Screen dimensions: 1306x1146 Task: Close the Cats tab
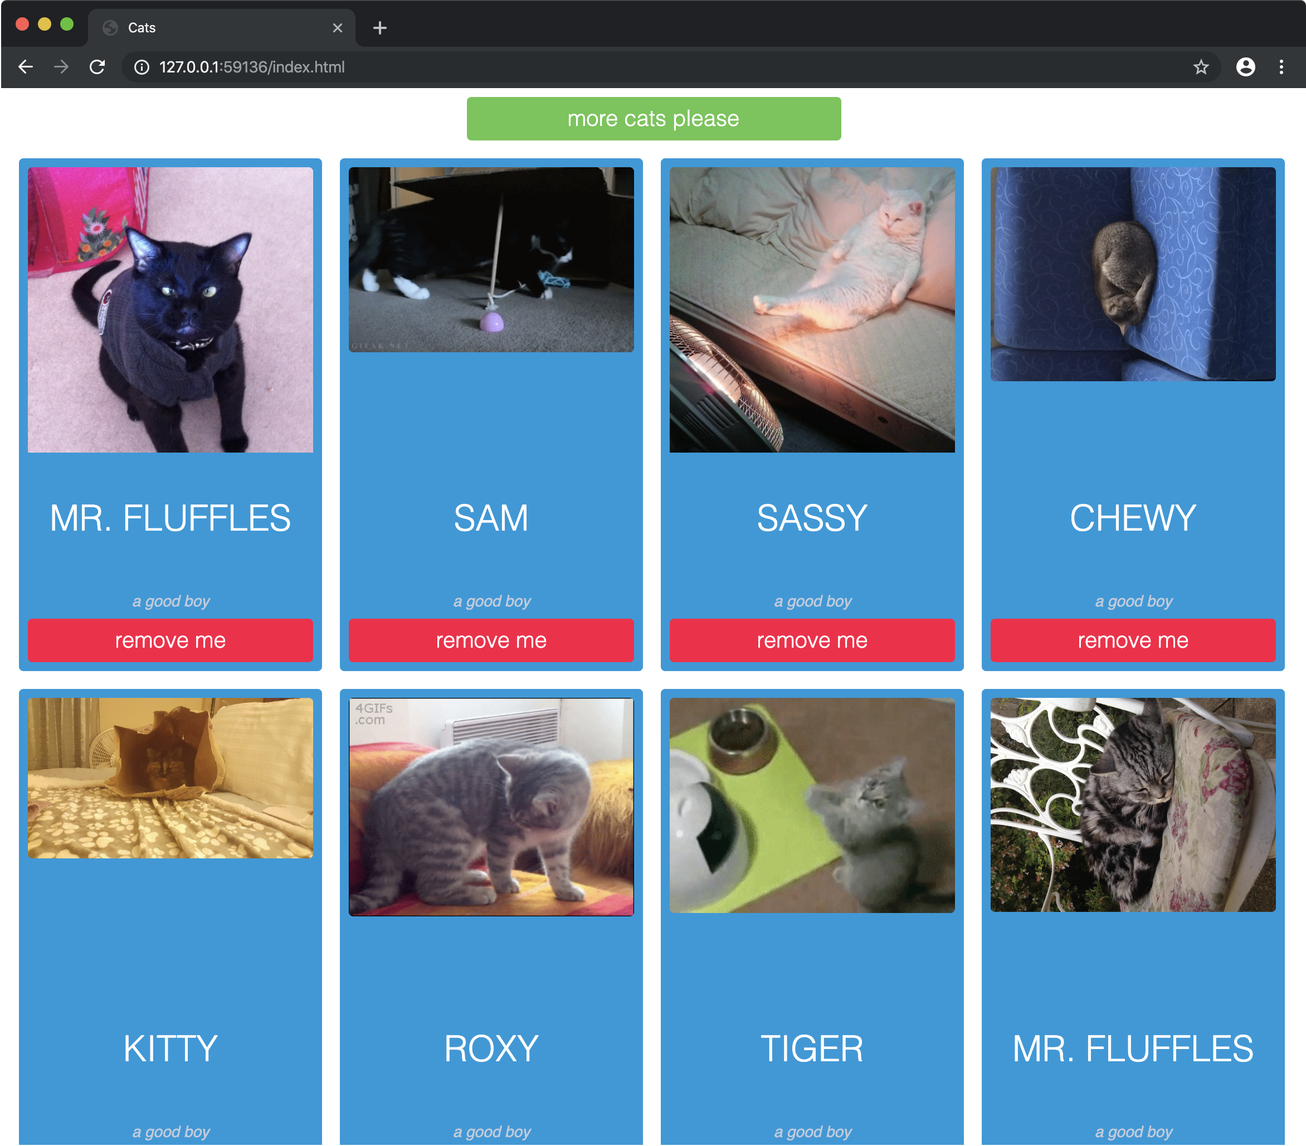pos(337,28)
